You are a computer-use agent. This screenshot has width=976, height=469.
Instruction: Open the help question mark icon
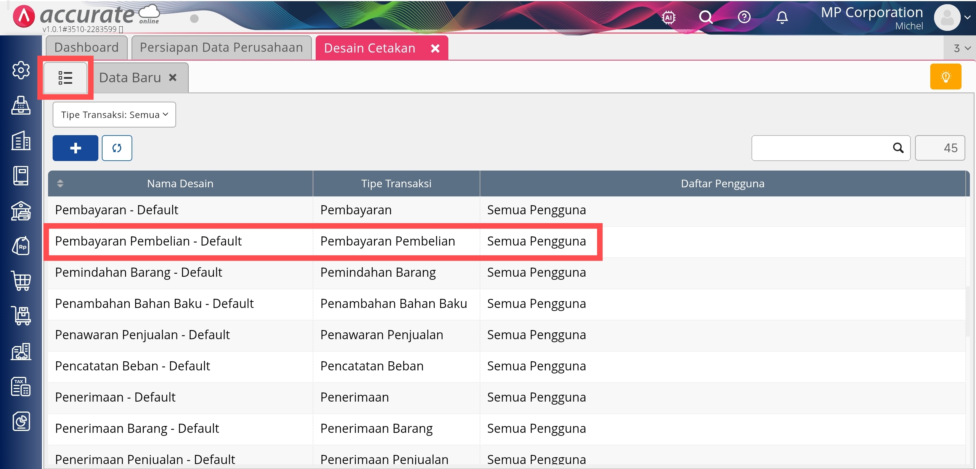744,17
